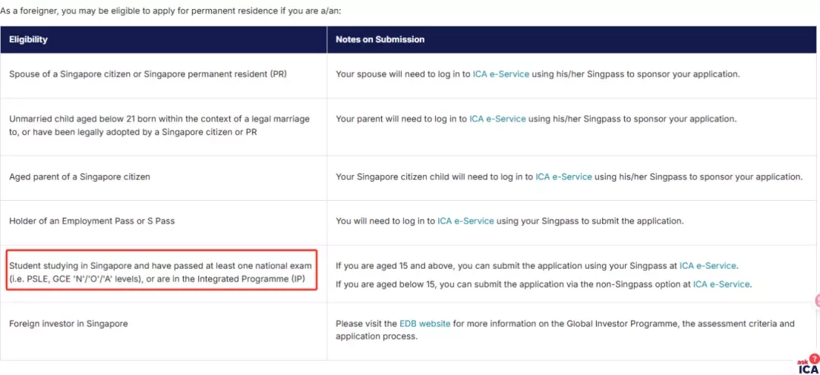Open ICA e-Service link in spouse row
Viewport: 820px width, 375px height.
501,73
